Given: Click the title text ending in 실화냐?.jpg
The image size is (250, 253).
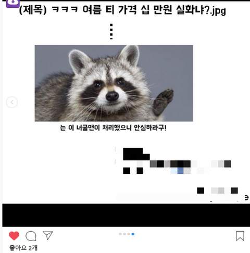Looking at the screenshot, I should click(x=122, y=10).
